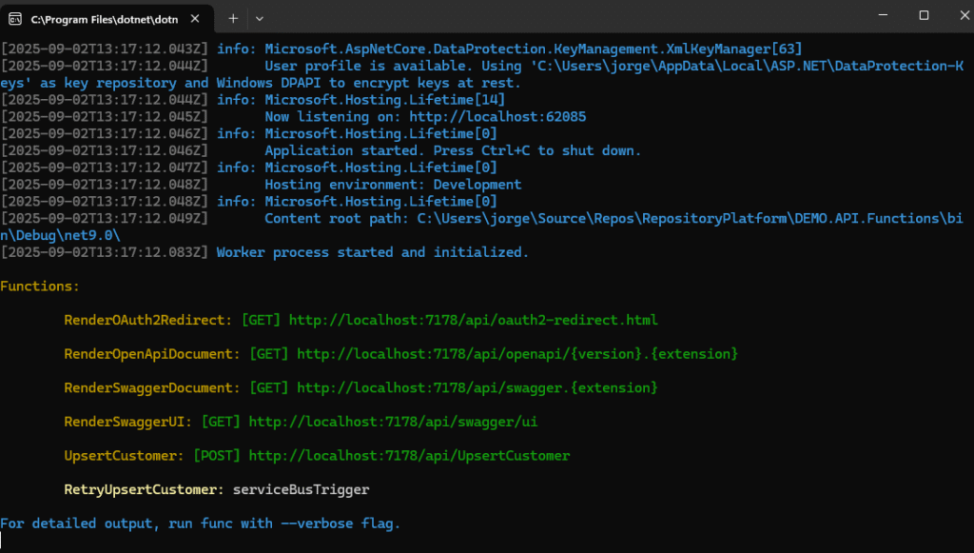
Task: Click the terminal icon in the tab
Action: (15, 19)
